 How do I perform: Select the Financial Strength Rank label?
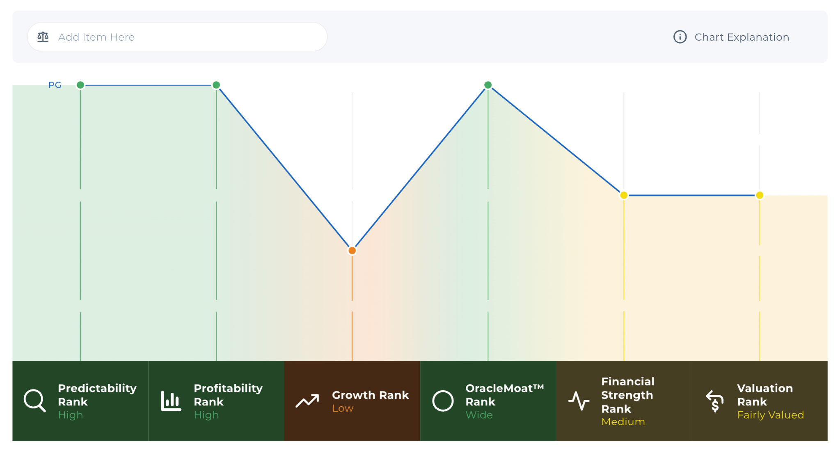click(x=628, y=395)
